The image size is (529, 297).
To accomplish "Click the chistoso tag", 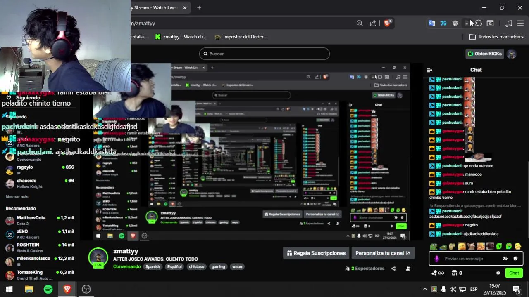I will pos(197,266).
